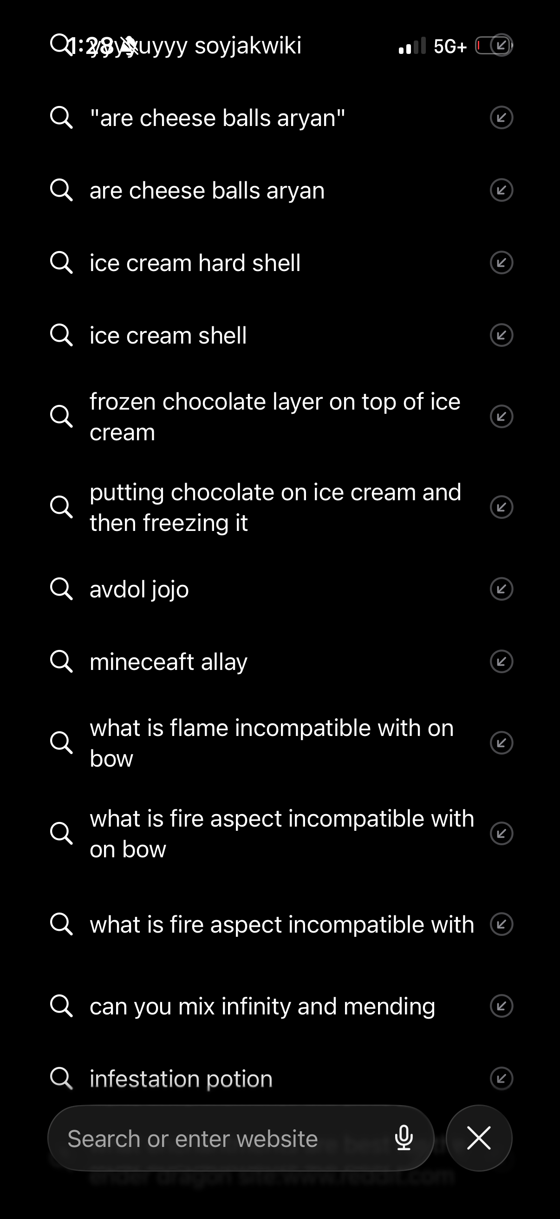This screenshot has width=560, height=1219.
Task: Tap the microphone voice search icon
Action: (404, 1138)
